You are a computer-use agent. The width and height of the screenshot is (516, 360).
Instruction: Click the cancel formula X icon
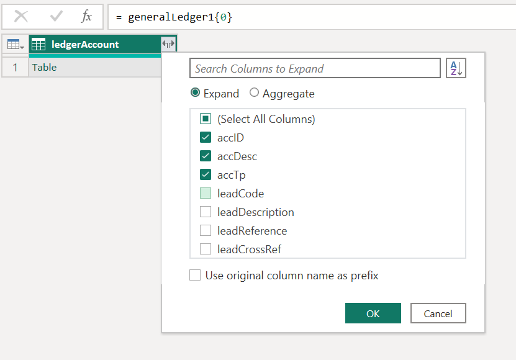tap(21, 17)
